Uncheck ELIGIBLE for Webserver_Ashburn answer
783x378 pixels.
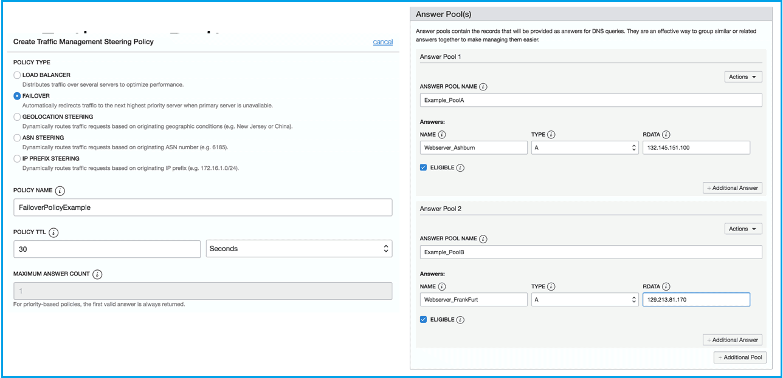(423, 167)
